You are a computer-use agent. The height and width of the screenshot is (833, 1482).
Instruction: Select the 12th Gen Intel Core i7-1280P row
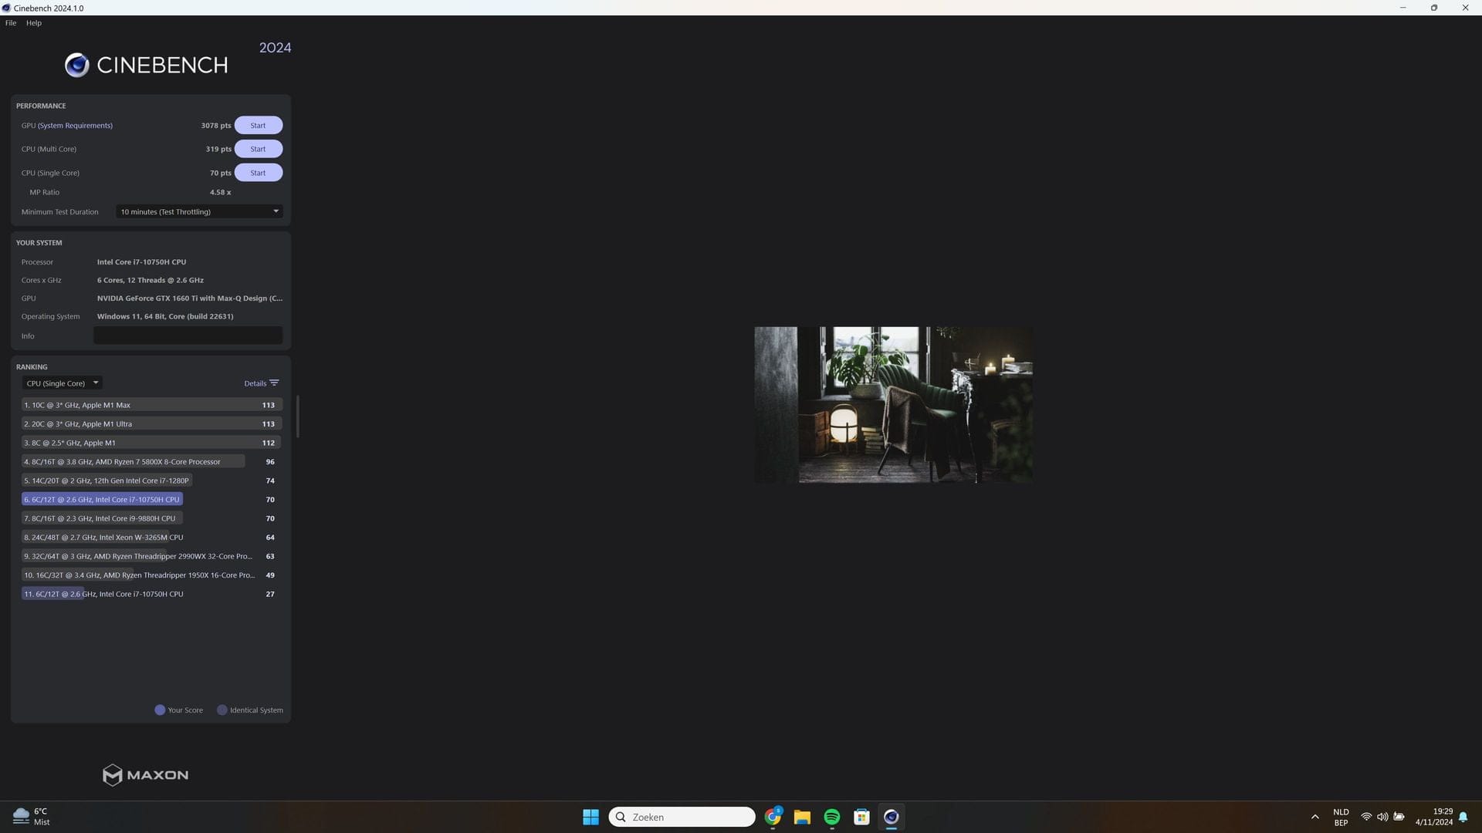(x=151, y=481)
